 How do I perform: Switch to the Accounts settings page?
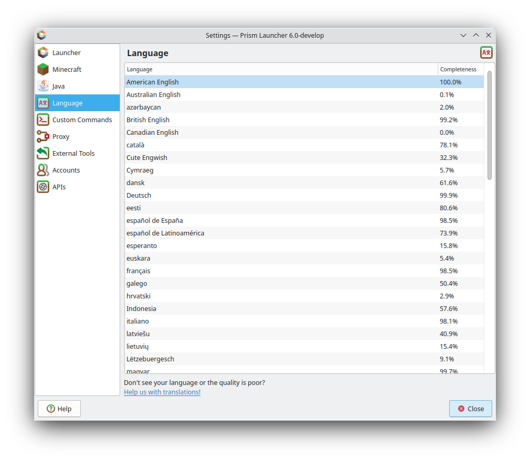[66, 170]
